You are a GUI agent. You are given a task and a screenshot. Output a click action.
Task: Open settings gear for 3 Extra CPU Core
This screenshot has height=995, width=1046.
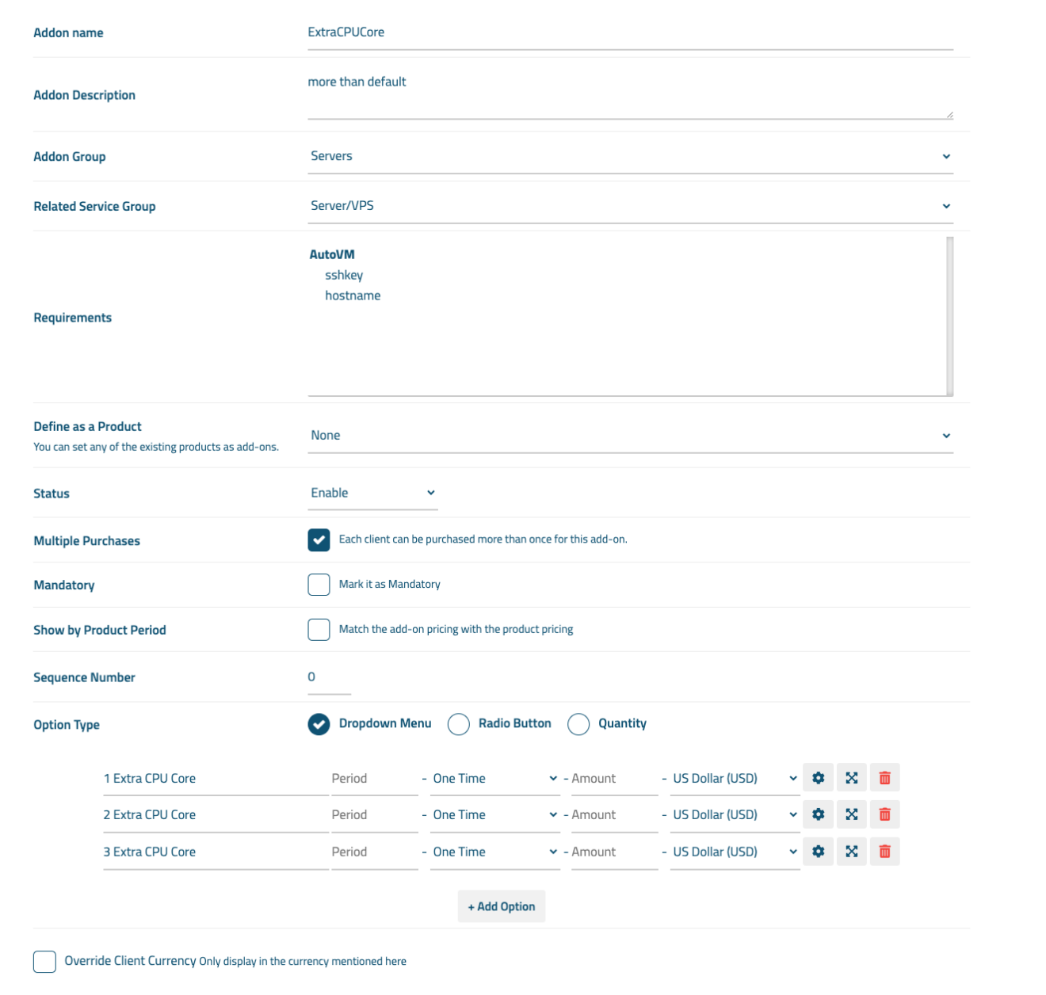pos(818,852)
